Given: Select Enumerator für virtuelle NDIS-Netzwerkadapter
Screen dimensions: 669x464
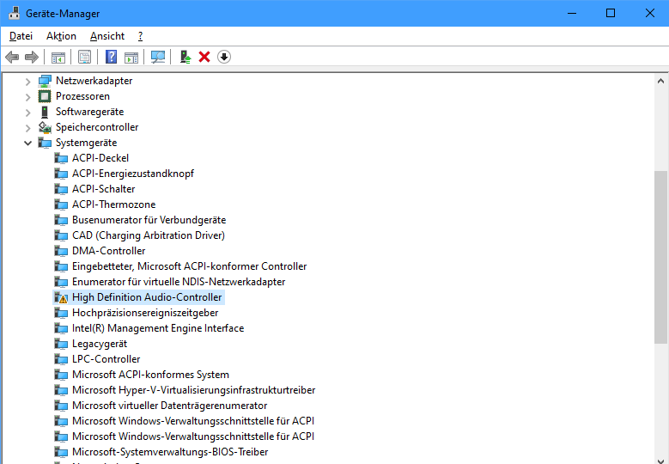Looking at the screenshot, I should click(x=179, y=282).
